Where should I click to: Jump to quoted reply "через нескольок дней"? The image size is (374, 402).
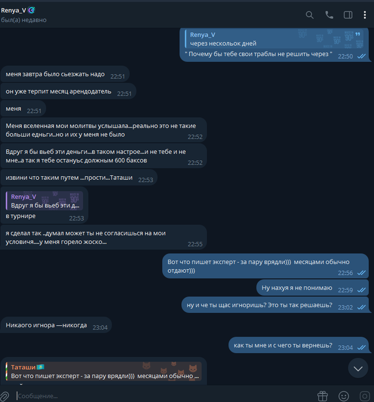click(274, 39)
